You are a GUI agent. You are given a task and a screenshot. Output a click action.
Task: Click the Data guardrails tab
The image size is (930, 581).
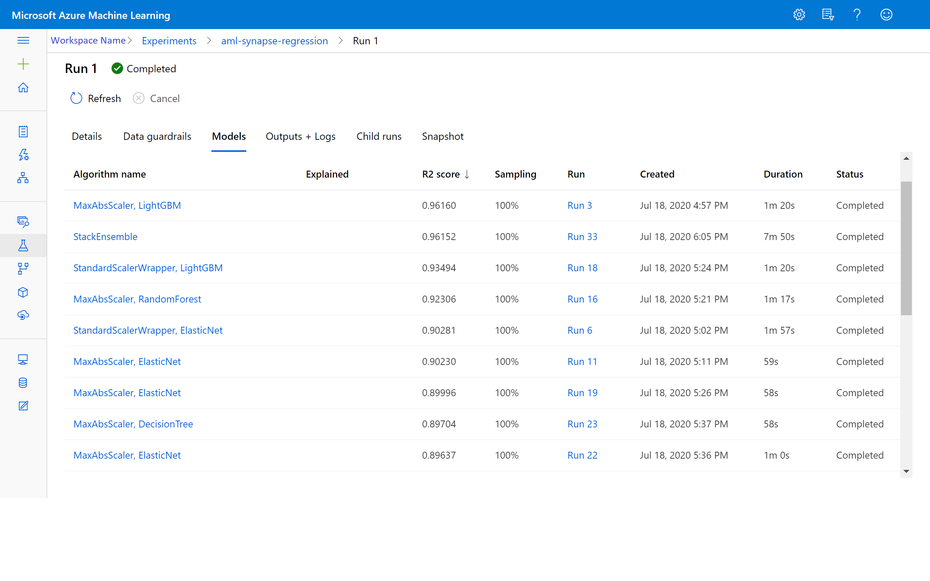(x=156, y=137)
